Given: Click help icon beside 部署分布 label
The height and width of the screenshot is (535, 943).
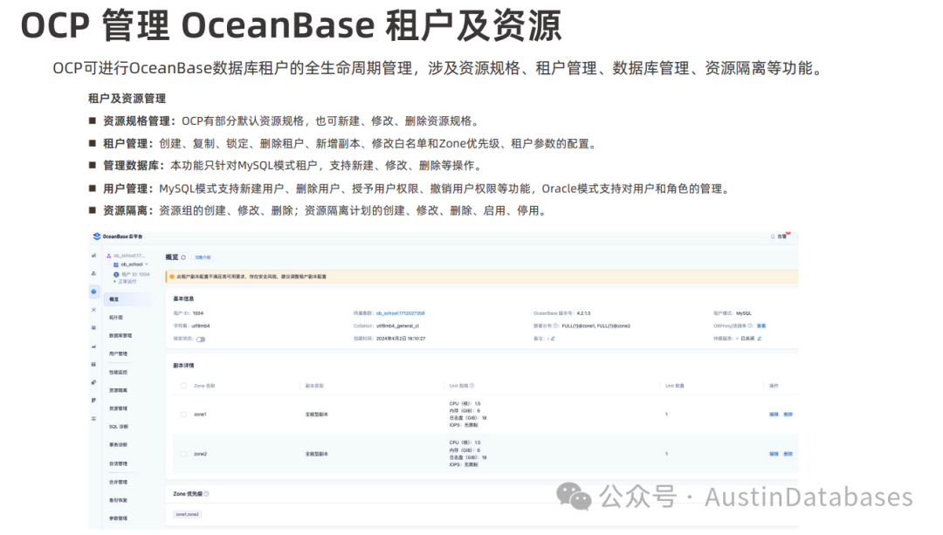Looking at the screenshot, I should tap(555, 326).
